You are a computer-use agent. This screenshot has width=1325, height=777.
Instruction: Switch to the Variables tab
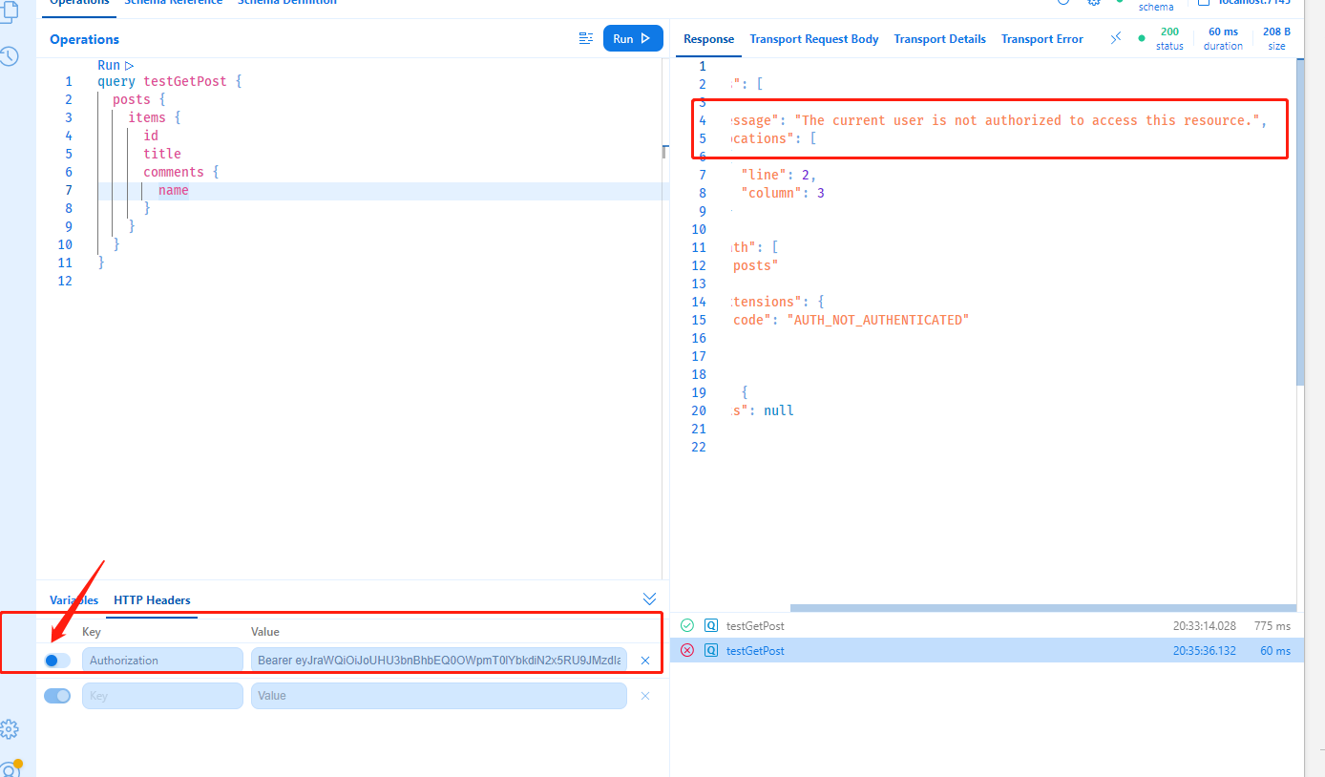[74, 600]
